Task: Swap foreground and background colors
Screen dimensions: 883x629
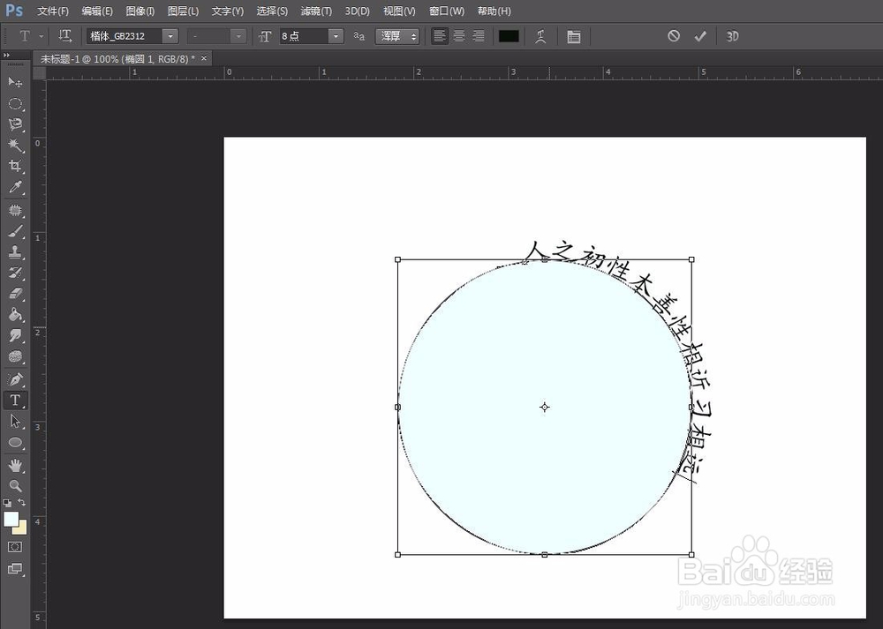Action: tap(21, 502)
